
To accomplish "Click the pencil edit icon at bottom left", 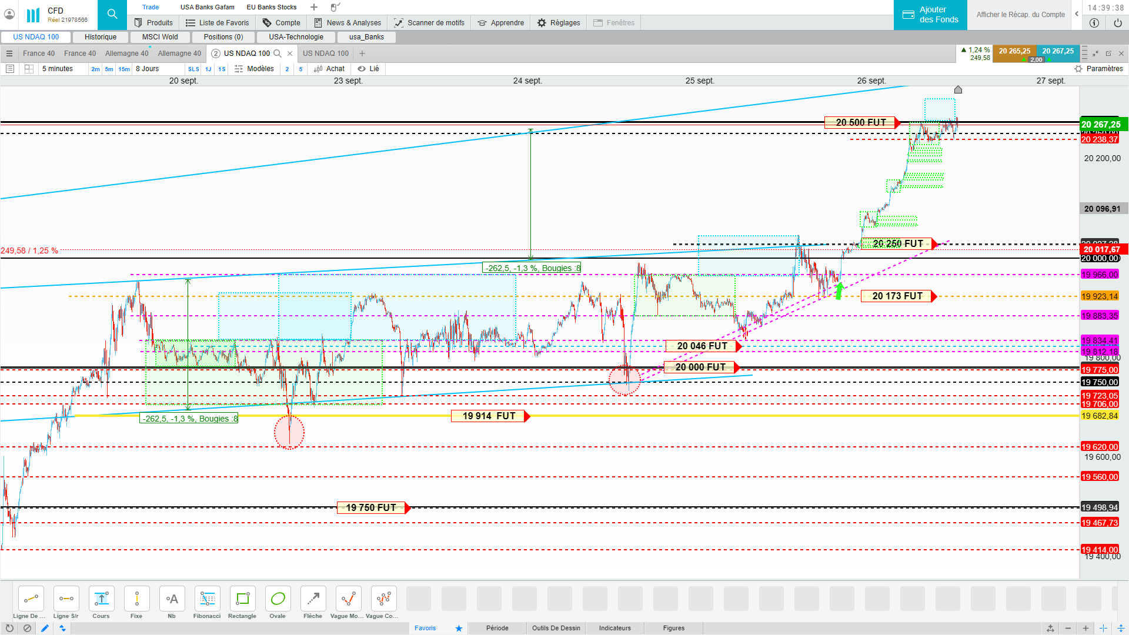I will click(45, 628).
